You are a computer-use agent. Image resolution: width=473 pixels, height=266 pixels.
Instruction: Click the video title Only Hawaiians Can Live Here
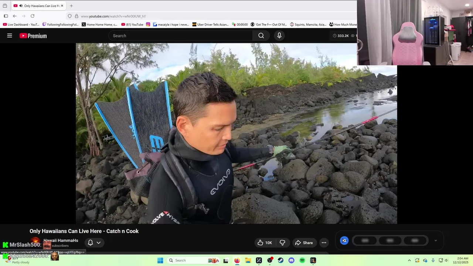point(84,231)
